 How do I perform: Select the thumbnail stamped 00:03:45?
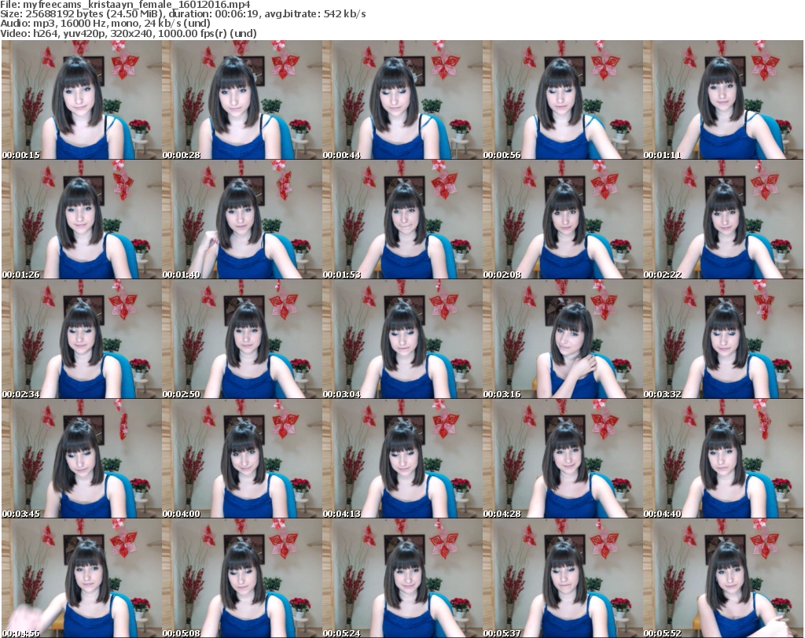click(x=81, y=459)
